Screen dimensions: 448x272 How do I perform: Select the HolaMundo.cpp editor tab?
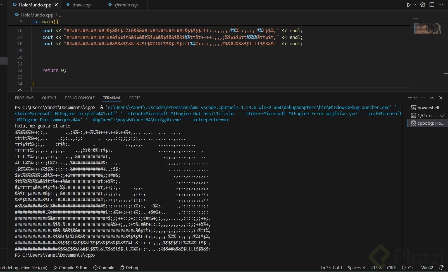(x=35, y=5)
